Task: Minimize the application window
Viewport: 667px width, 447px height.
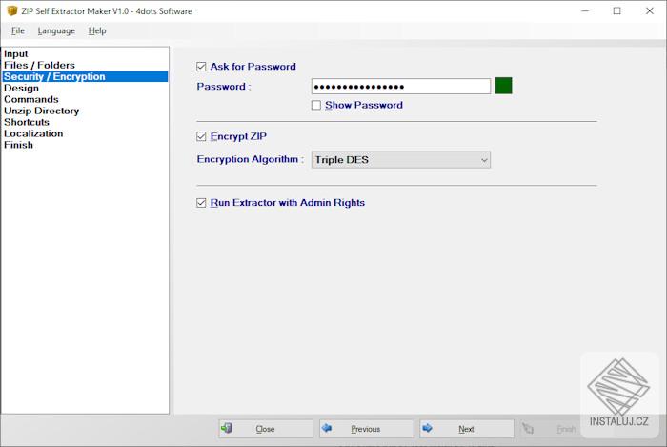Action: (585, 11)
